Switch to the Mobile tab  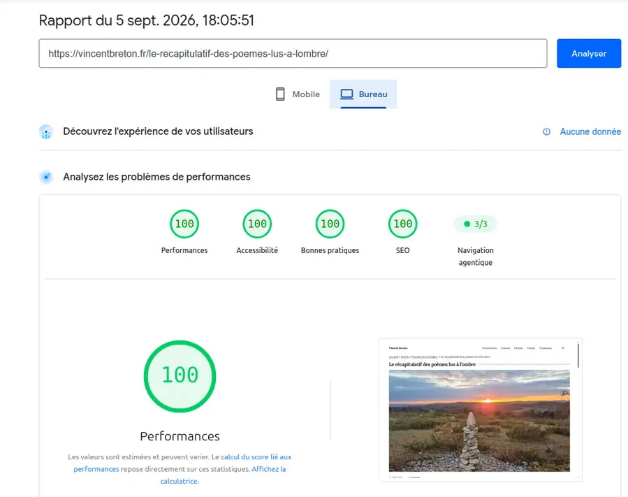pos(298,94)
